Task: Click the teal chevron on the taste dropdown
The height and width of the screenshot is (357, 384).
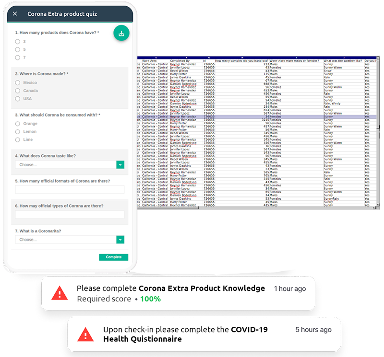Action: pyautogui.click(x=120, y=164)
